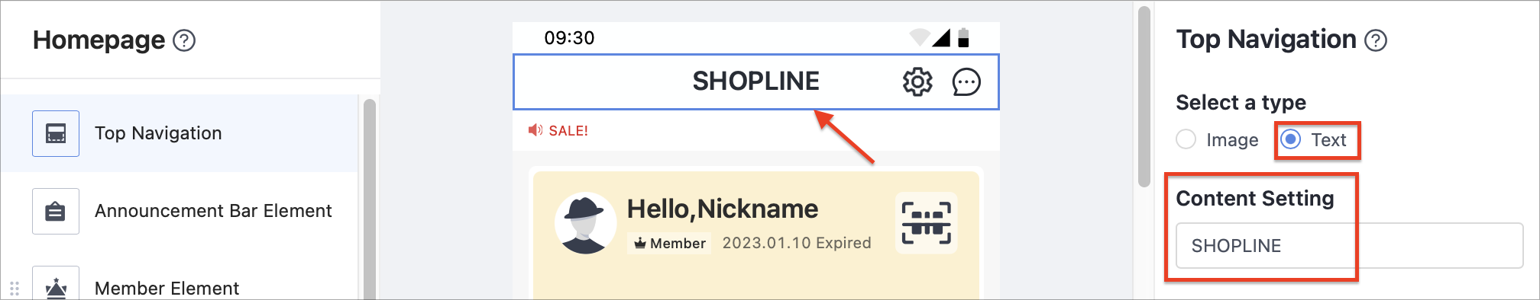Click the Wi-Fi icon in phone status bar

pos(920,37)
